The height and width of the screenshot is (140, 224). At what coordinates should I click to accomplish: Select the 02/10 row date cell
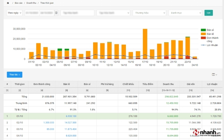point(20,122)
